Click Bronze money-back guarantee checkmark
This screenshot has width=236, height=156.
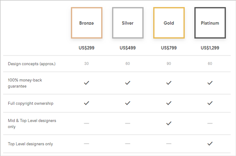(x=87, y=83)
